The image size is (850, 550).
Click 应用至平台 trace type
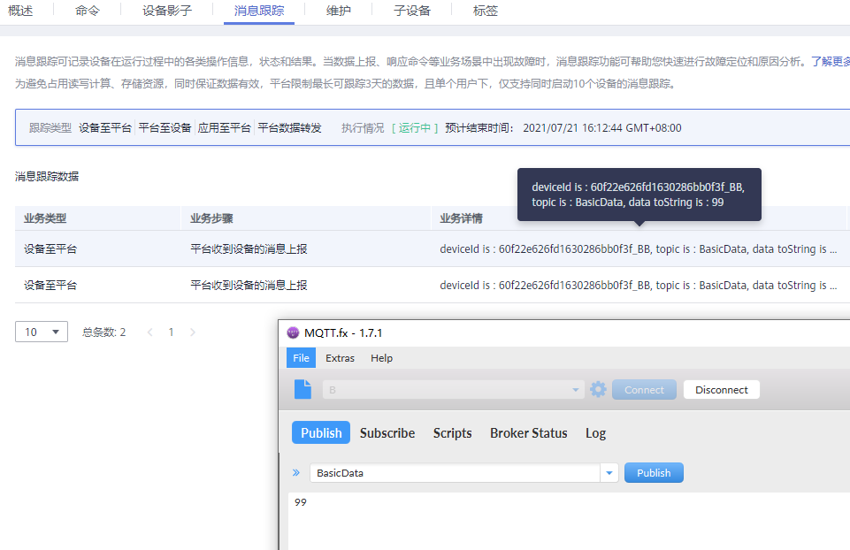point(225,128)
